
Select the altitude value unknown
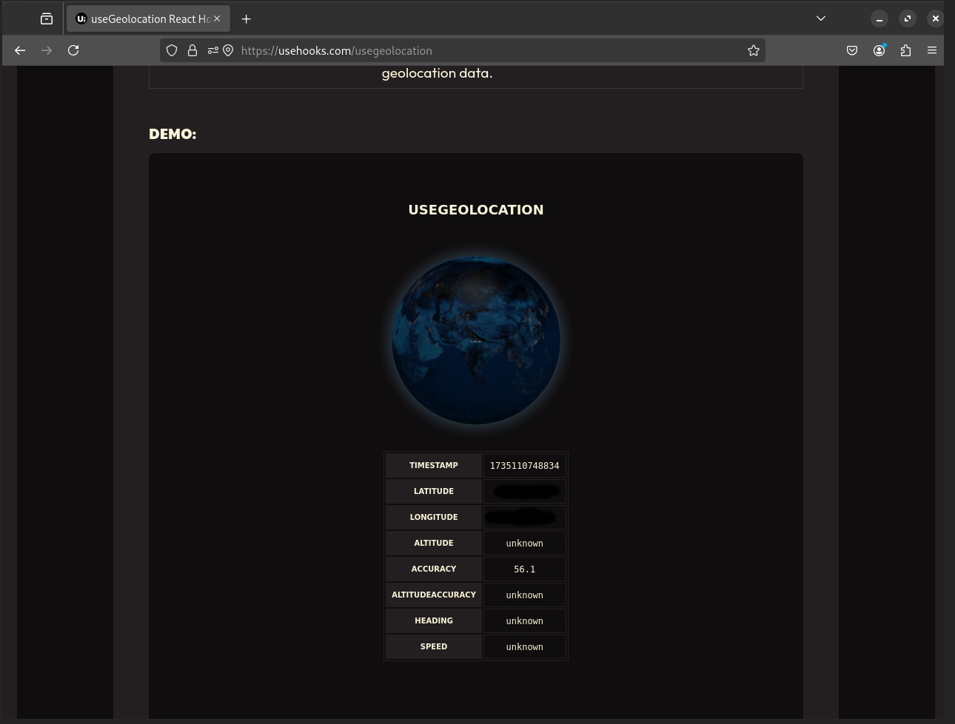click(x=524, y=543)
